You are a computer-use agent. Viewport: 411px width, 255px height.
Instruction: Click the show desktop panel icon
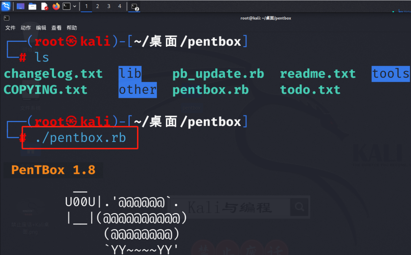tap(21, 6)
